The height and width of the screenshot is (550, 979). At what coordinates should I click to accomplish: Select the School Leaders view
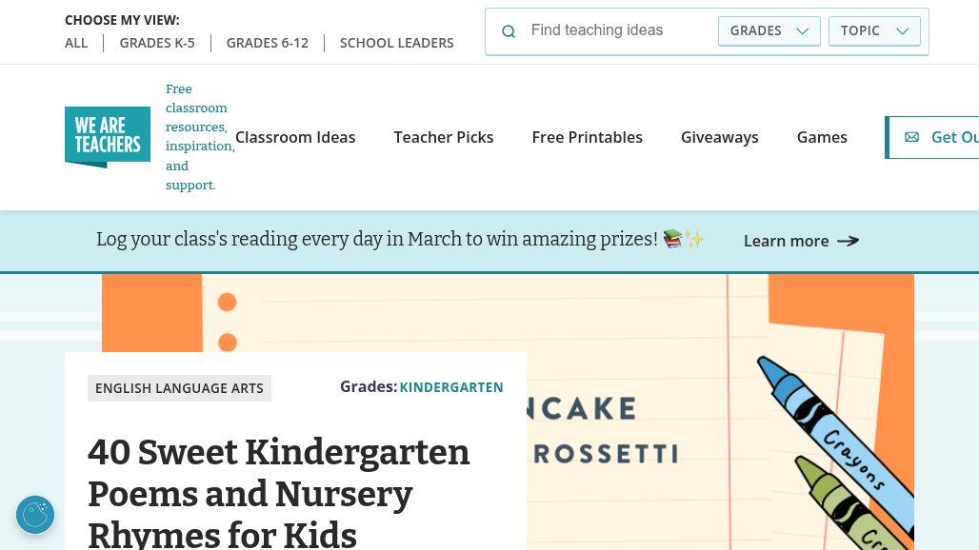click(396, 43)
